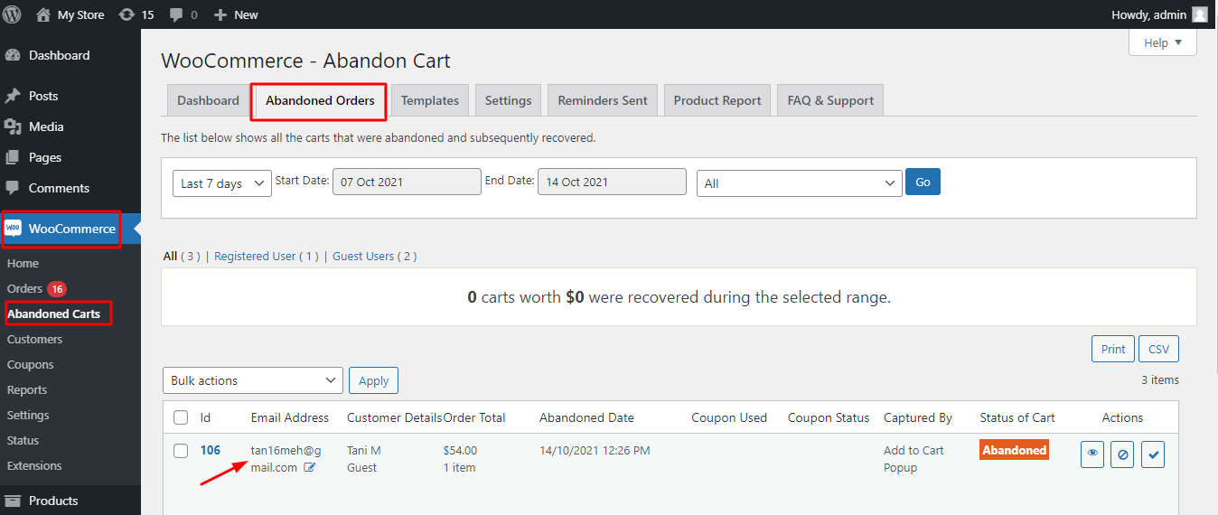Click the Apply button
This screenshot has height=515, width=1218.
tap(373, 380)
